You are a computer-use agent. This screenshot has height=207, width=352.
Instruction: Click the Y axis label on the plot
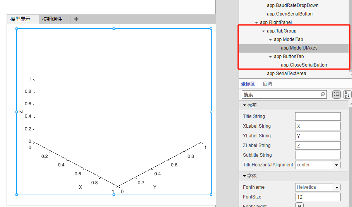pyautogui.click(x=155, y=187)
